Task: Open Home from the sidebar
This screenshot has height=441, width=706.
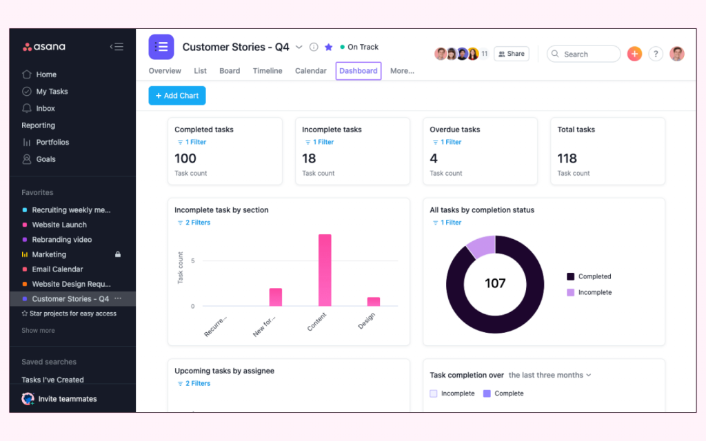Action: 48,74
